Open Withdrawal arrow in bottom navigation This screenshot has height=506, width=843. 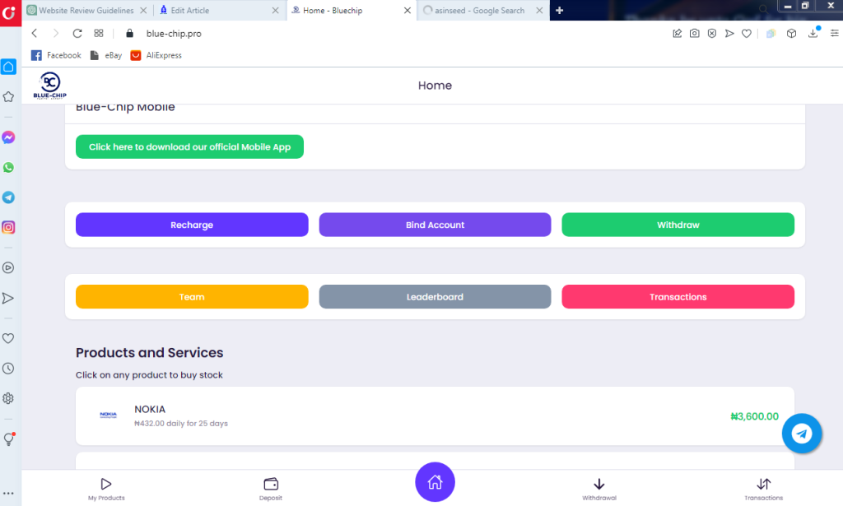(598, 488)
